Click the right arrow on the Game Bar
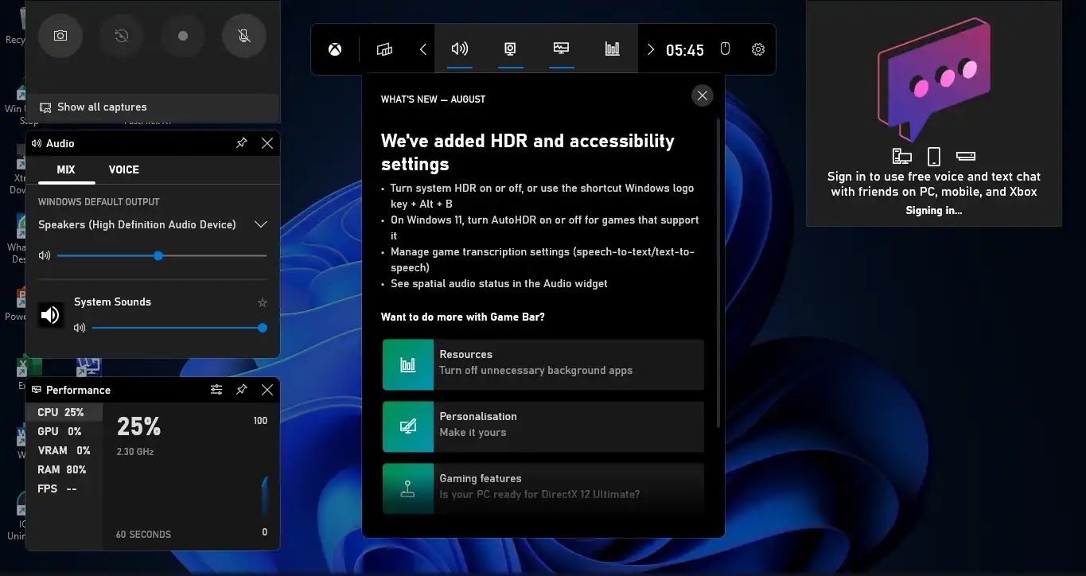 651,49
